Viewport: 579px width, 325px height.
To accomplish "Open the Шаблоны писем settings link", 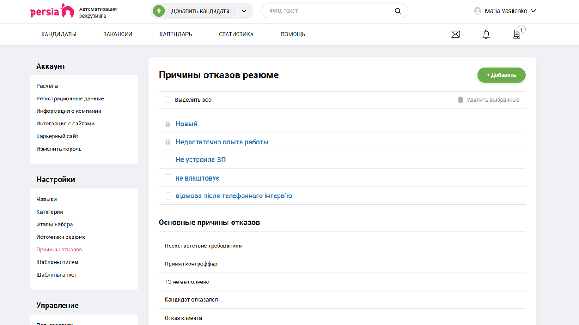I will (57, 262).
